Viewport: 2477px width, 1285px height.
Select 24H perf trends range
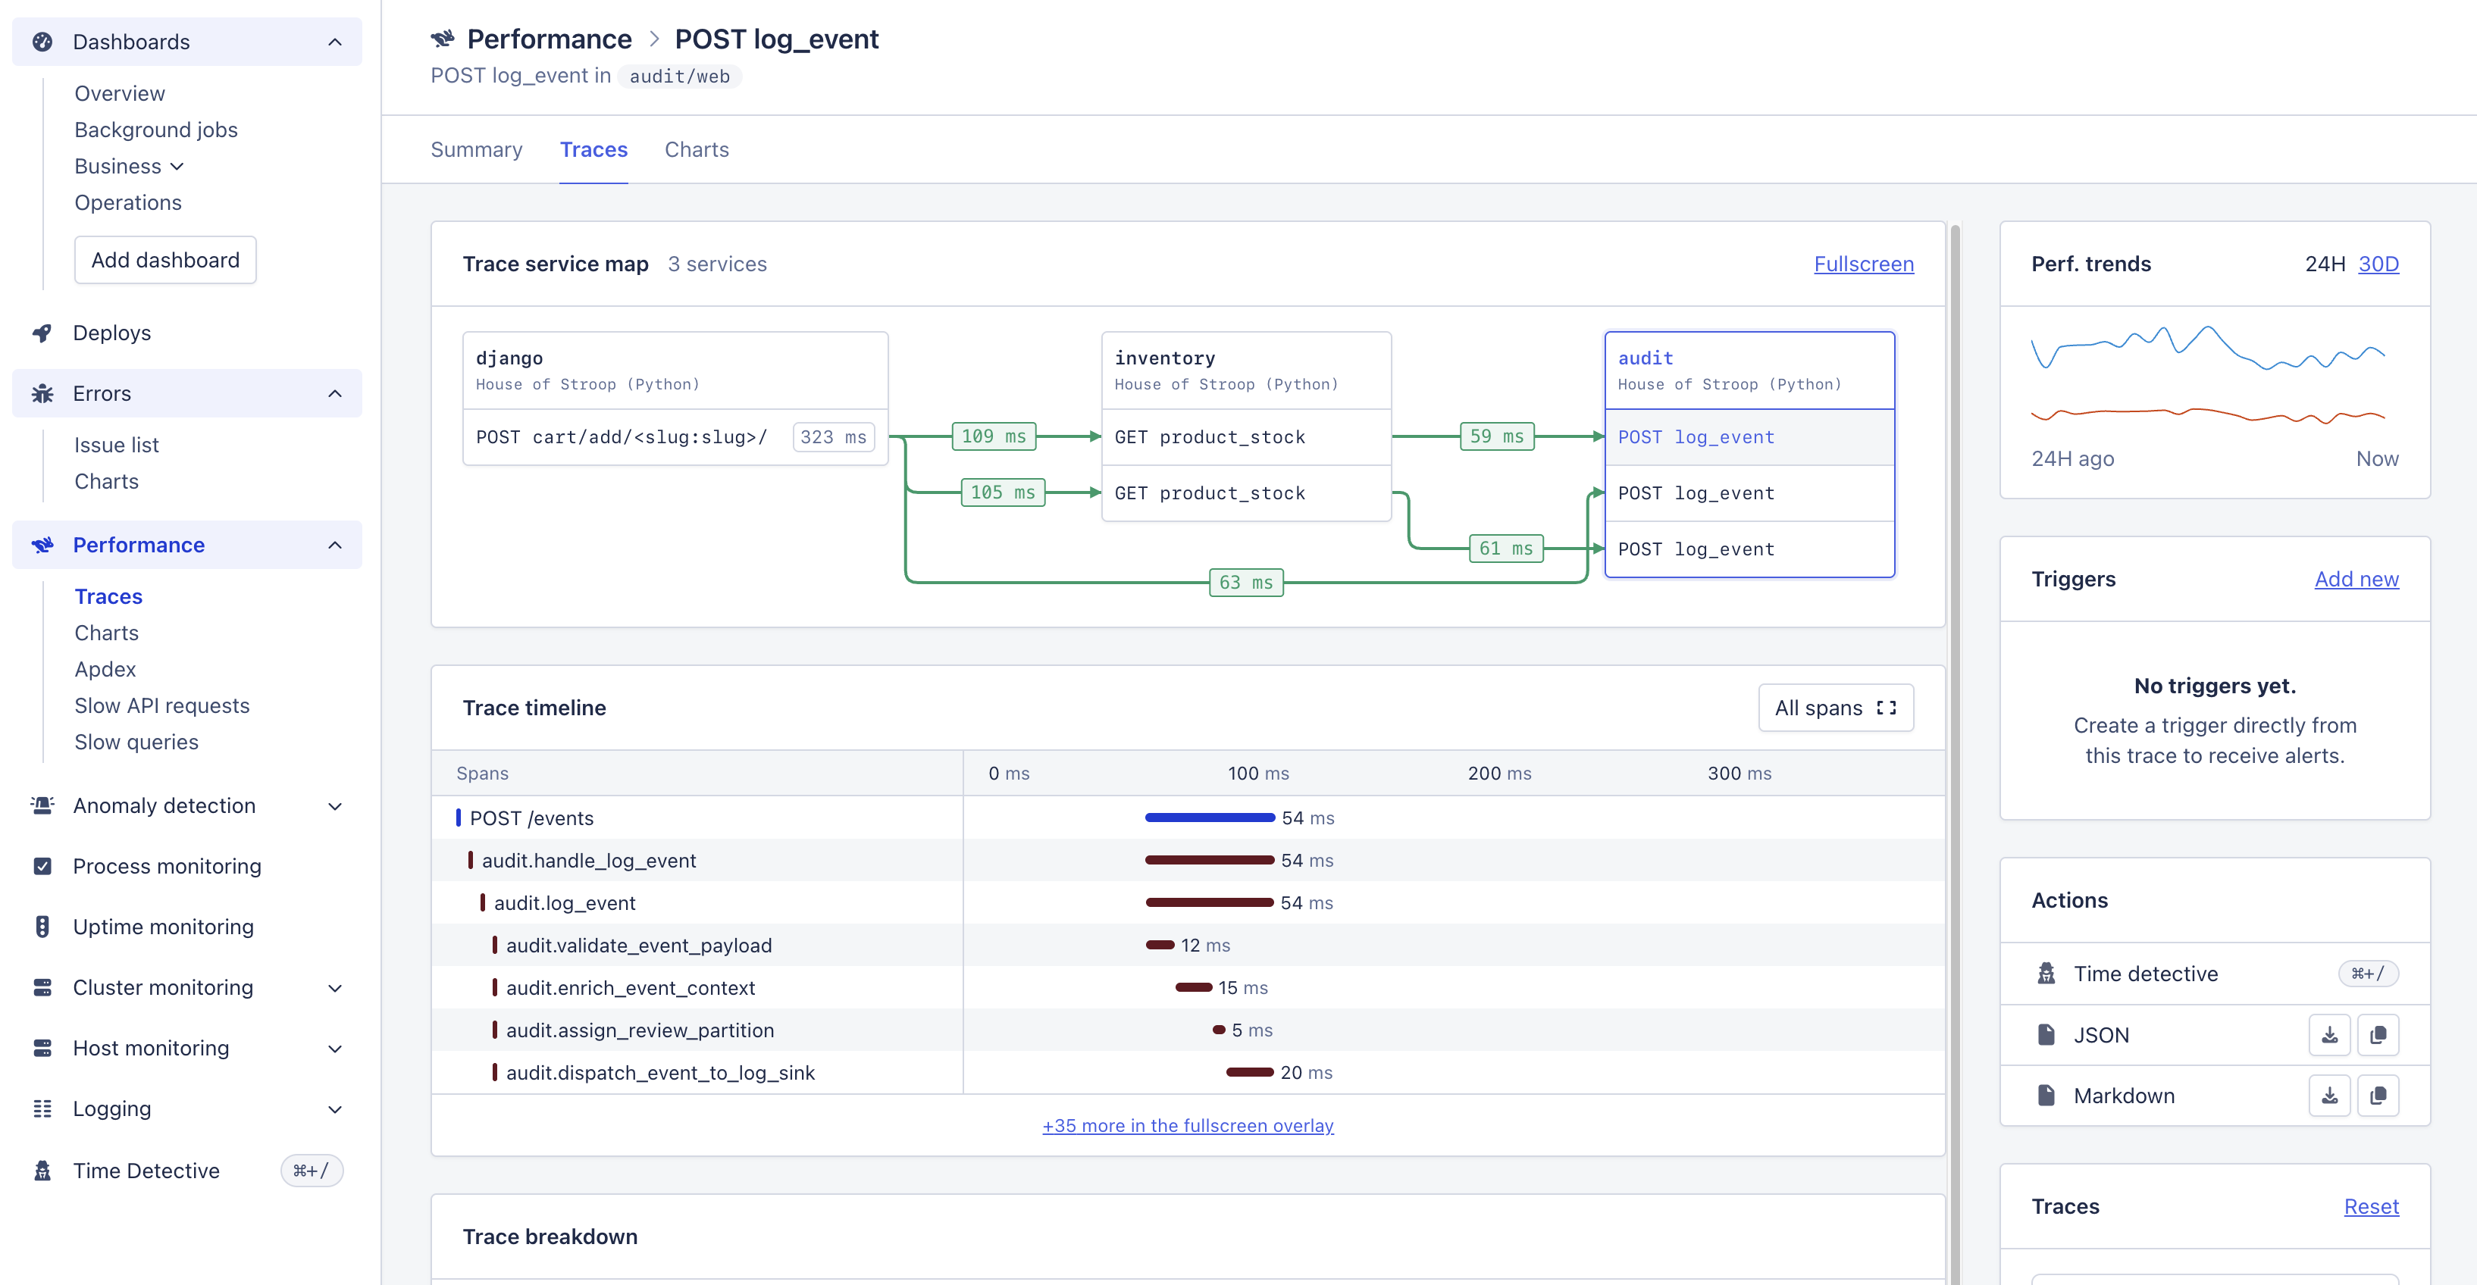tap(2324, 264)
